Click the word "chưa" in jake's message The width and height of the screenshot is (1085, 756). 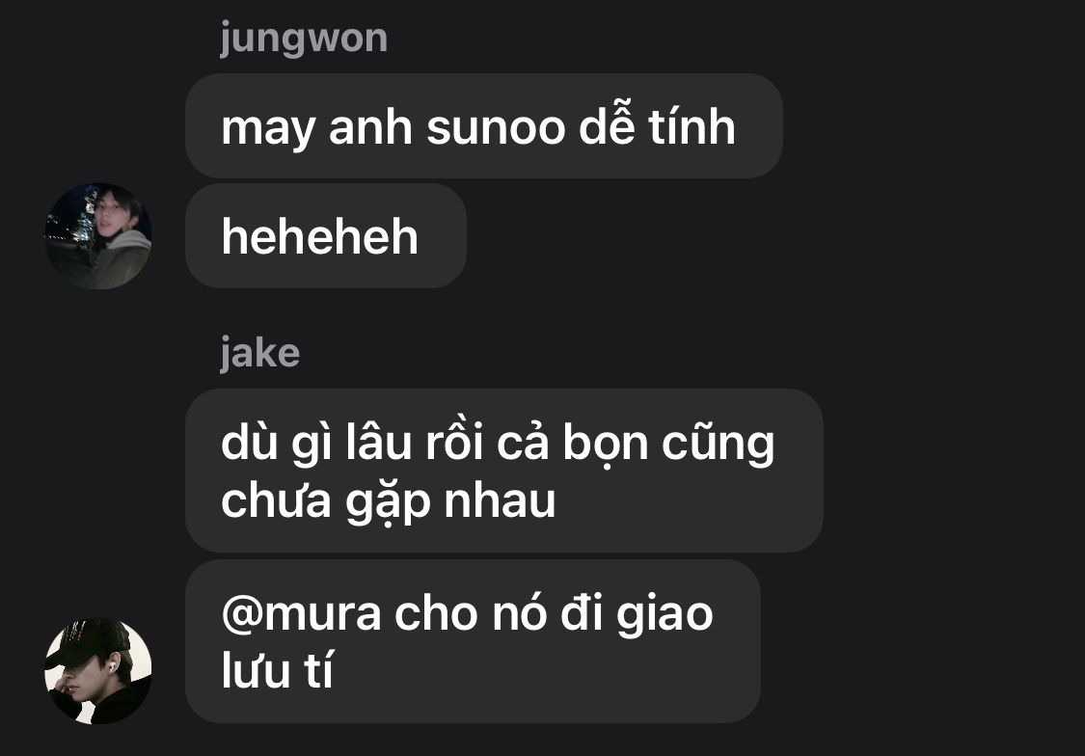(x=277, y=500)
